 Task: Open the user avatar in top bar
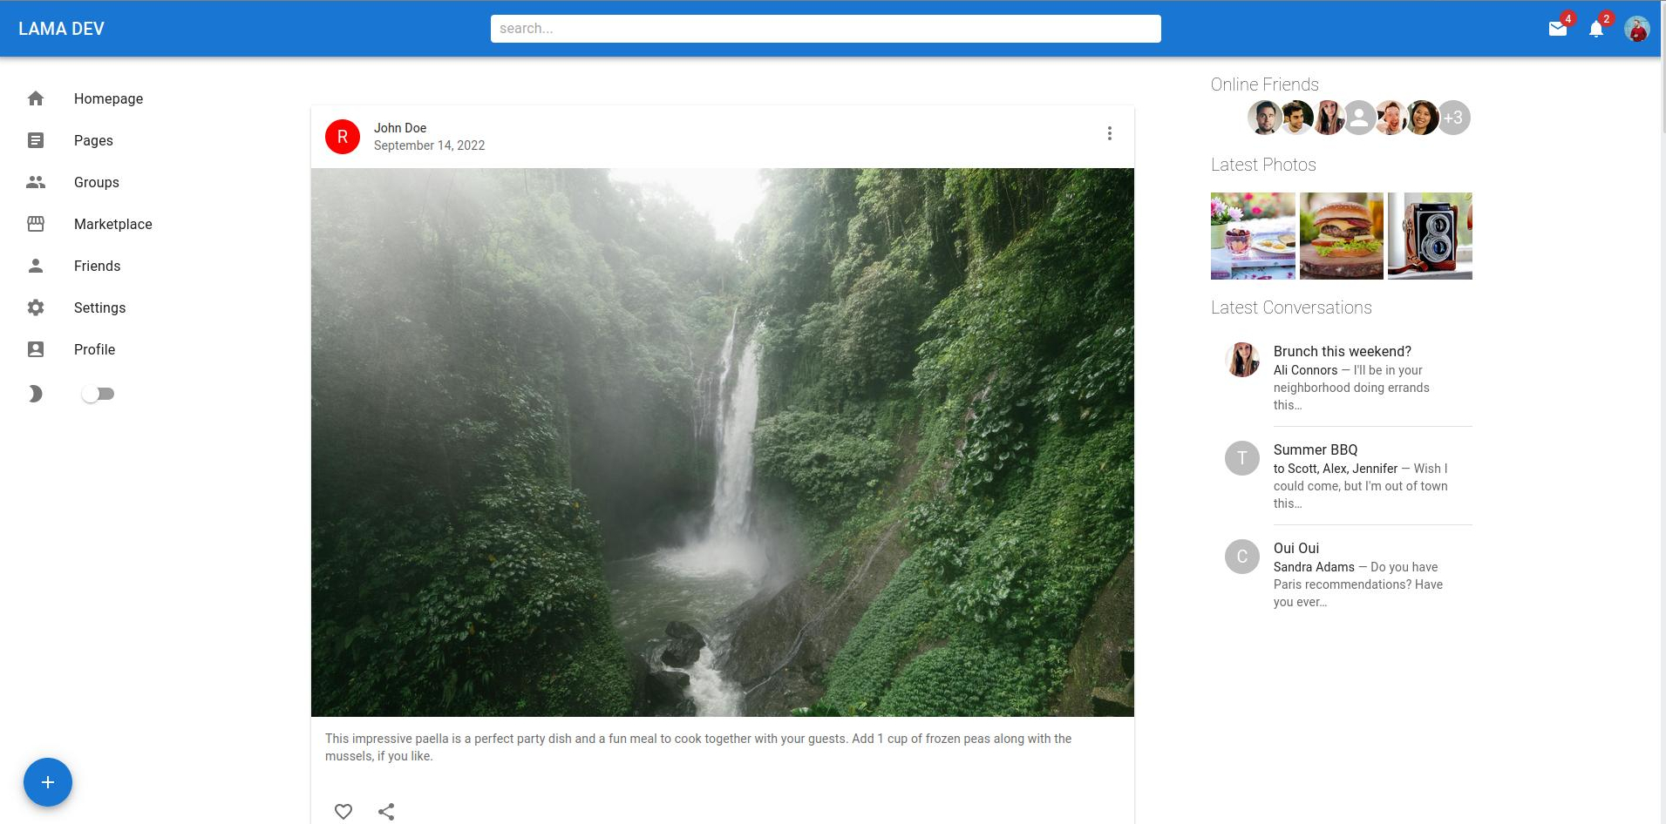coord(1637,29)
